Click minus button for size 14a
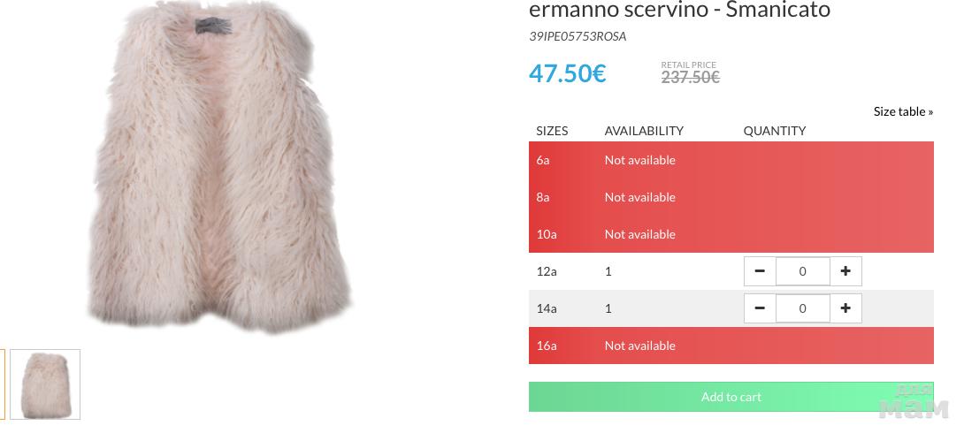This screenshot has width=964, height=433. (760, 308)
